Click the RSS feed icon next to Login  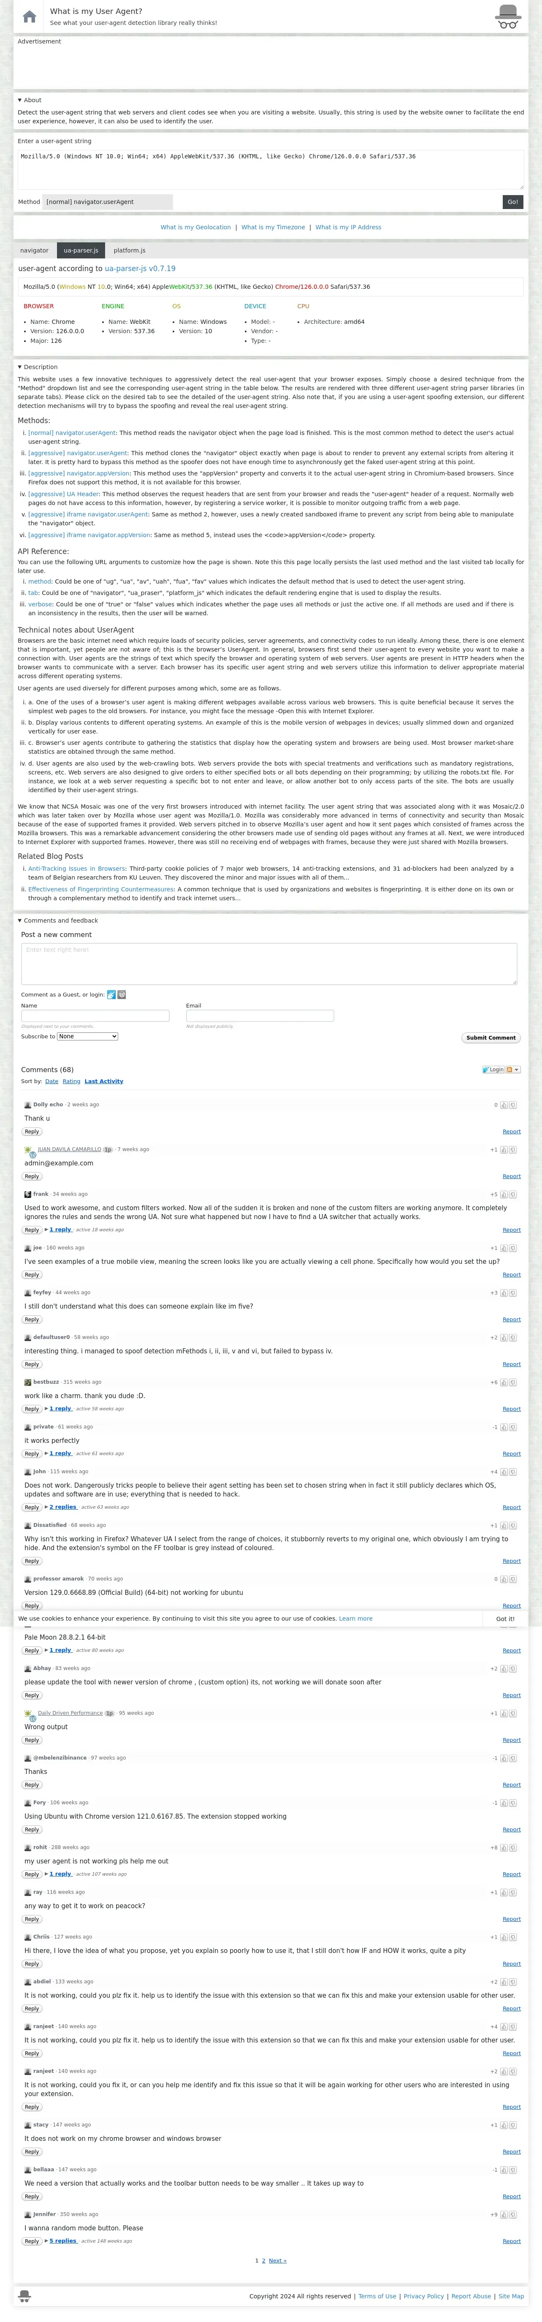(509, 1070)
